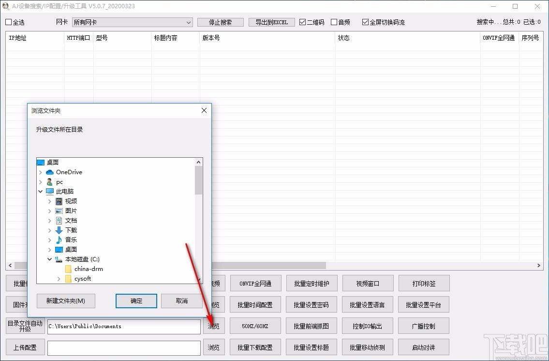Click the upgrade directory path field

coord(124,326)
